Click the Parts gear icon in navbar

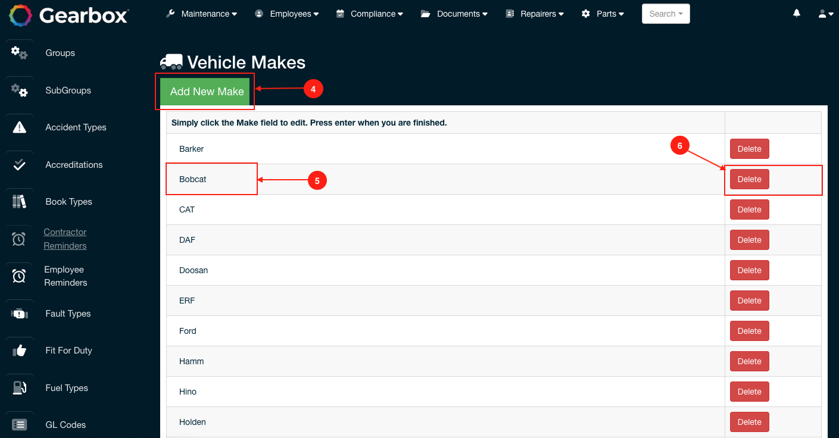click(586, 14)
